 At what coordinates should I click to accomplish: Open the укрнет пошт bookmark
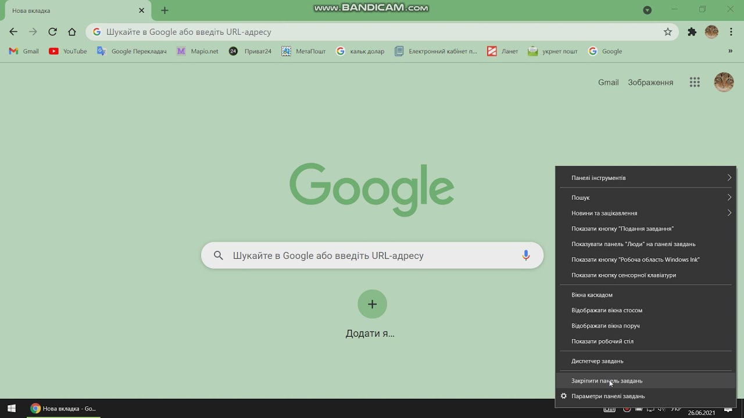point(553,51)
